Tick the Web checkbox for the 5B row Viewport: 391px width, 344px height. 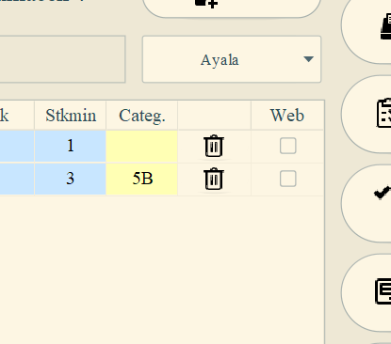coord(287,179)
